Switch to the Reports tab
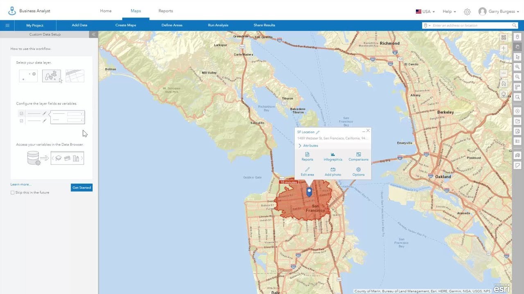This screenshot has height=294, width=524. coord(165,11)
